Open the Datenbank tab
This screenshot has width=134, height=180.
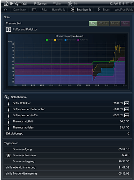tap(20, 10)
